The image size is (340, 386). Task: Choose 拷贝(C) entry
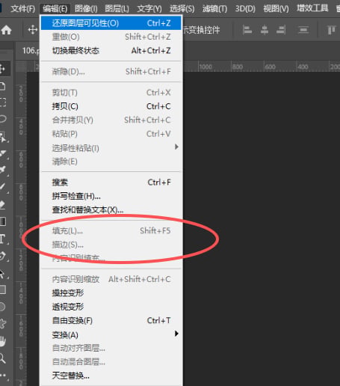(x=111, y=106)
